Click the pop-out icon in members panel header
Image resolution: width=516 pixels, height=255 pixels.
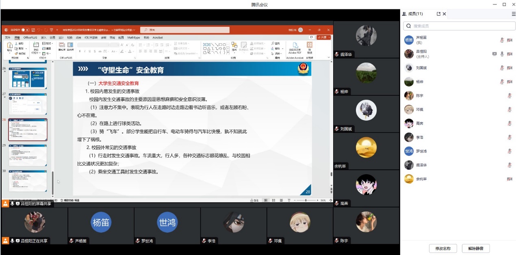coord(438,14)
